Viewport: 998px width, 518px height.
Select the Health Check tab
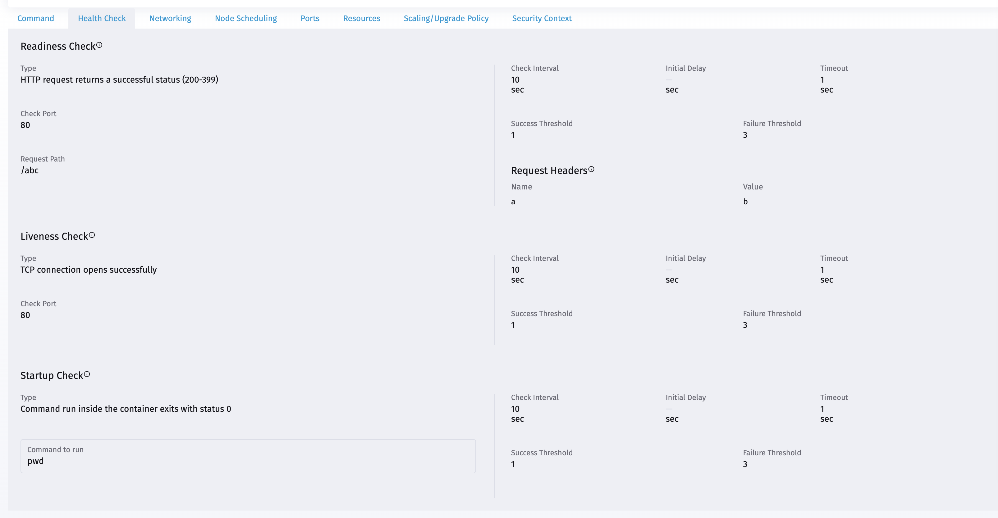click(x=102, y=18)
